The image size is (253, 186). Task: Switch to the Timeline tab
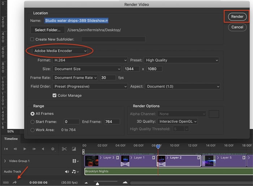[x=11, y=139]
